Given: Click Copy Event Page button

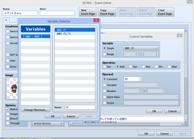Looking at the screenshot, I should point(107,12).
